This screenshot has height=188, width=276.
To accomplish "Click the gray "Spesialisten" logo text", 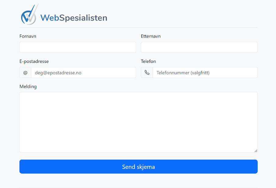I will [83, 18].
